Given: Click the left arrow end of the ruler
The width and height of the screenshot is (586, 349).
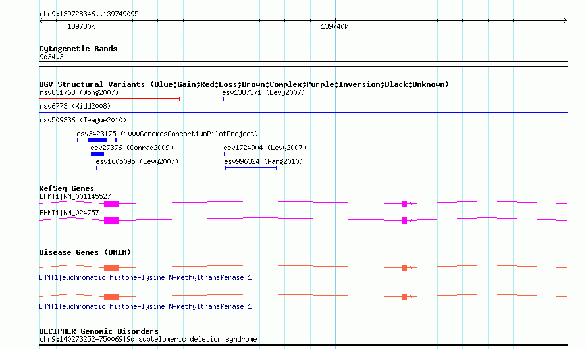Looking at the screenshot, I should click(41, 21).
